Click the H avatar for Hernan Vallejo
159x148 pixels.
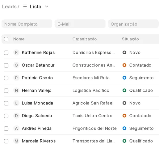(x=16, y=90)
